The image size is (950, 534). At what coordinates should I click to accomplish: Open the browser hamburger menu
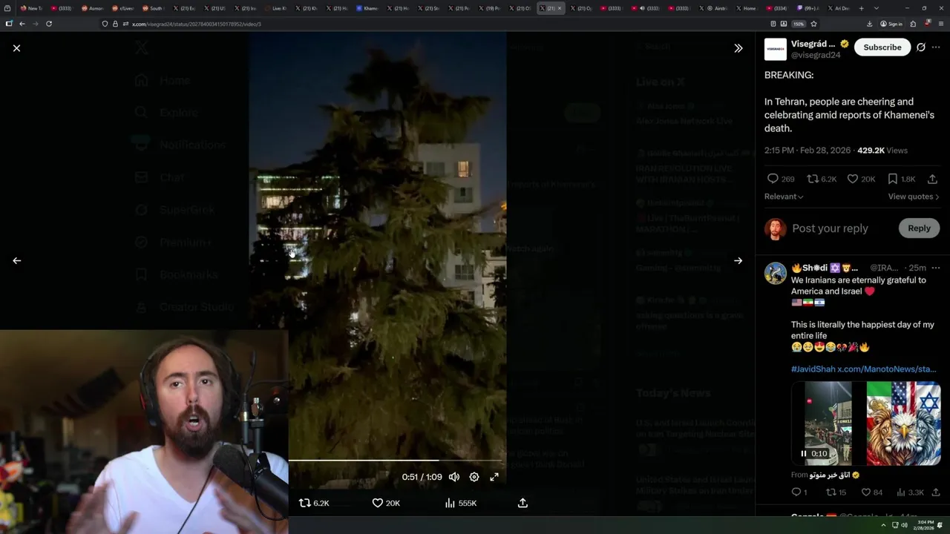pyautogui.click(x=940, y=24)
